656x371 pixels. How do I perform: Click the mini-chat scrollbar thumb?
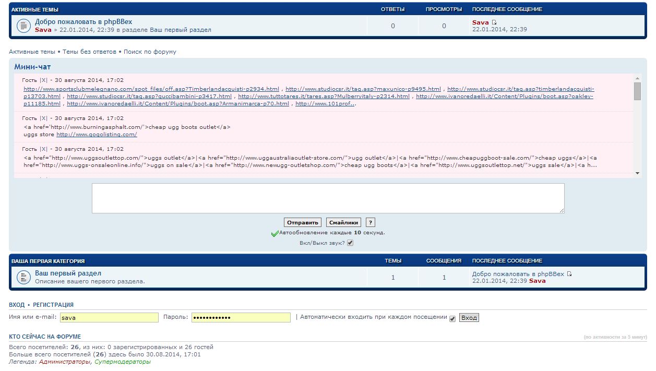point(637,91)
